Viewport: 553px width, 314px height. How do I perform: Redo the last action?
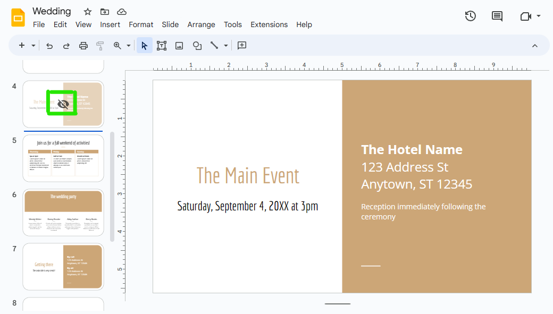pyautogui.click(x=66, y=46)
